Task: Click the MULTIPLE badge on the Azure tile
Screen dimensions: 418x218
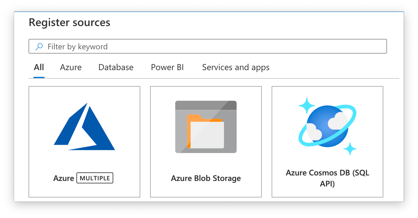Action: [x=95, y=178]
